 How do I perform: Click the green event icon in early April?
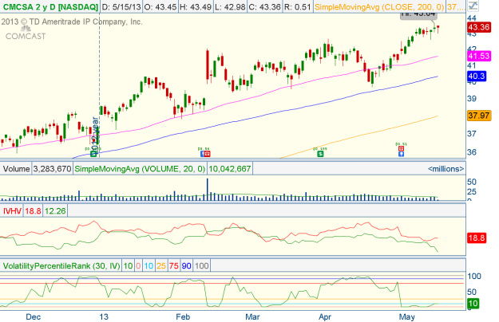tap(320, 151)
